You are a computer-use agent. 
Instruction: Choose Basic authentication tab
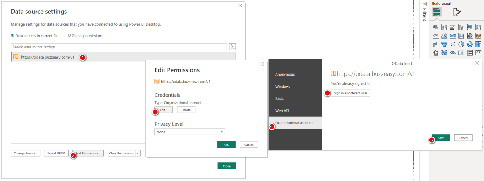click(x=279, y=99)
